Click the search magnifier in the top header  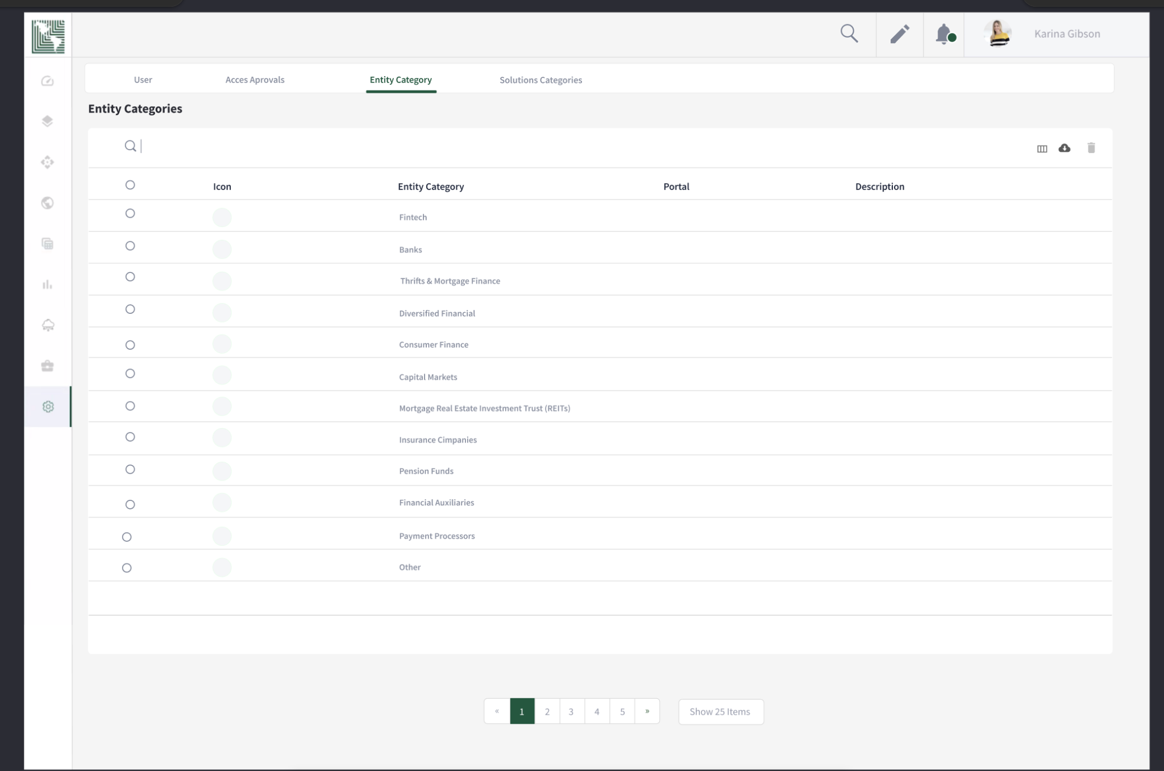click(x=849, y=34)
